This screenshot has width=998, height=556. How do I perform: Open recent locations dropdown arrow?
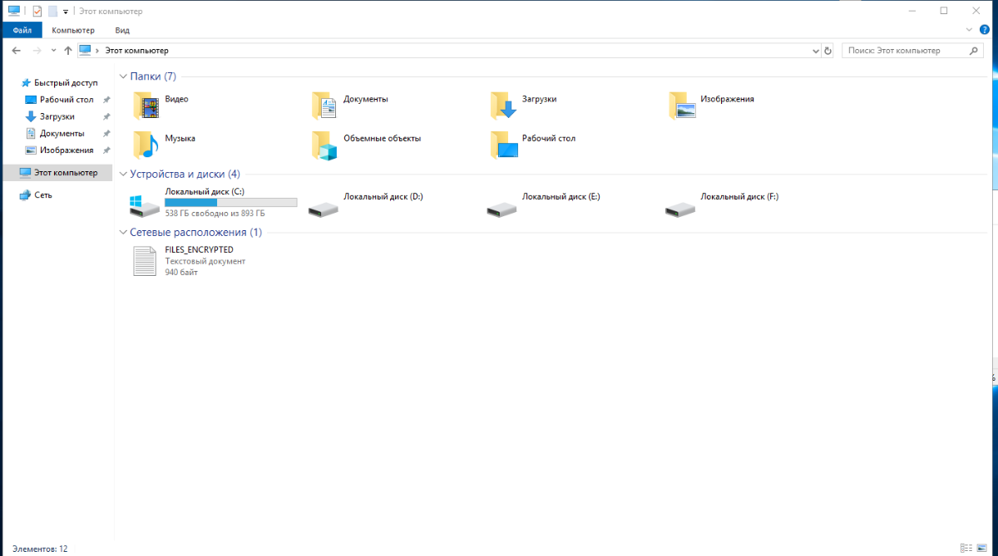[53, 51]
